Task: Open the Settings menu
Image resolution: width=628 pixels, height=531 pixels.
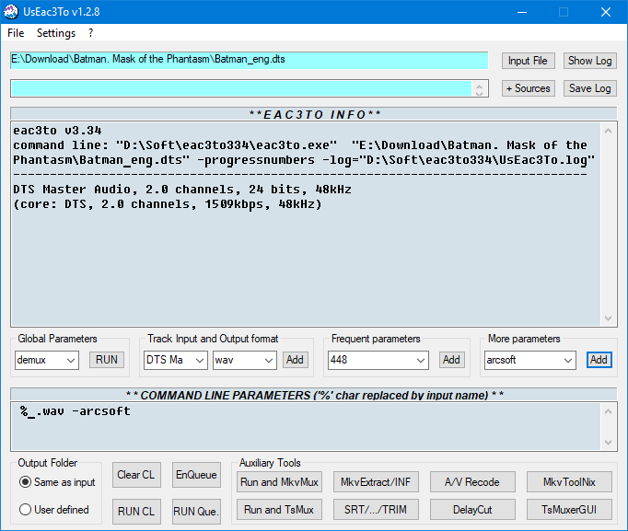Action: 56,33
